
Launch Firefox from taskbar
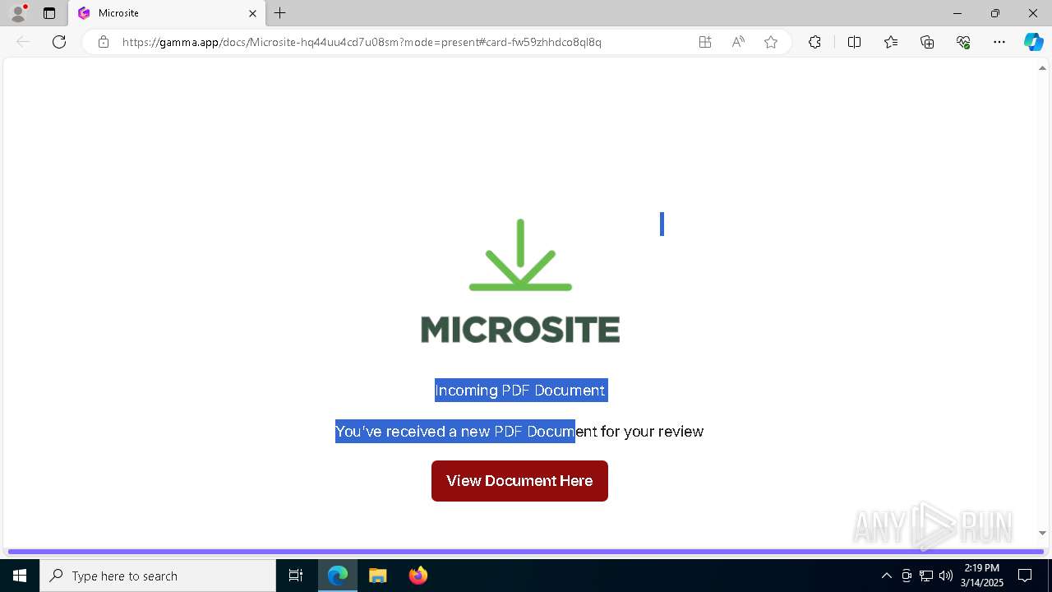point(418,576)
